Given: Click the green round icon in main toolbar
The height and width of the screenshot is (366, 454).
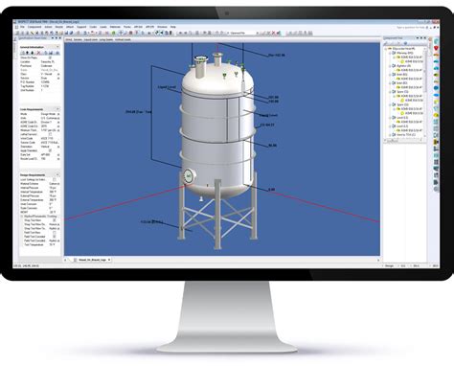Looking at the screenshot, I should 114,33.
